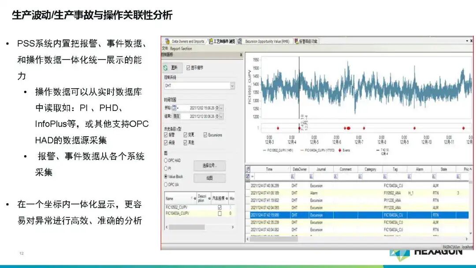The height and width of the screenshot is (268, 476).
Task: Click the upper button right of the radio buttons
Action: coord(209,165)
